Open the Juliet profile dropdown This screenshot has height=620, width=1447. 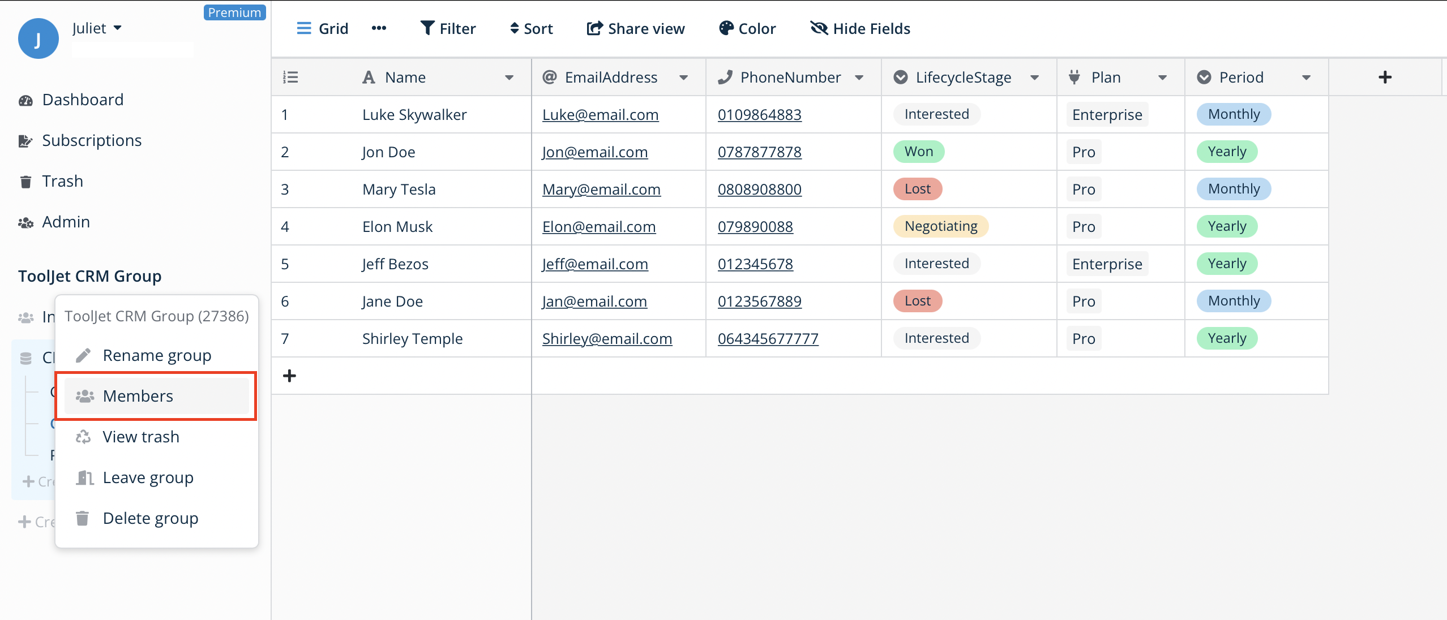click(x=97, y=28)
